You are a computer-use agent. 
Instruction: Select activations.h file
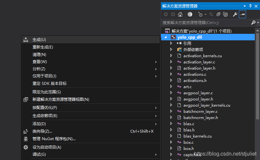(195, 81)
